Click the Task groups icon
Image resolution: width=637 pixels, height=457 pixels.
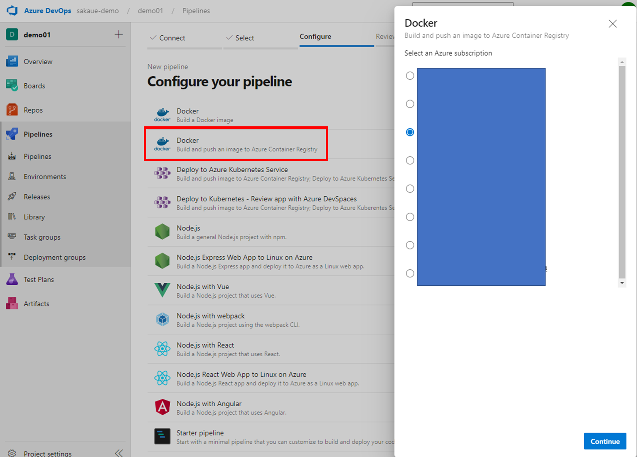[12, 237]
